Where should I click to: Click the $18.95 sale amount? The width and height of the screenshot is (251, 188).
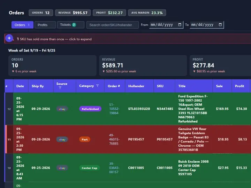coord(223,139)
